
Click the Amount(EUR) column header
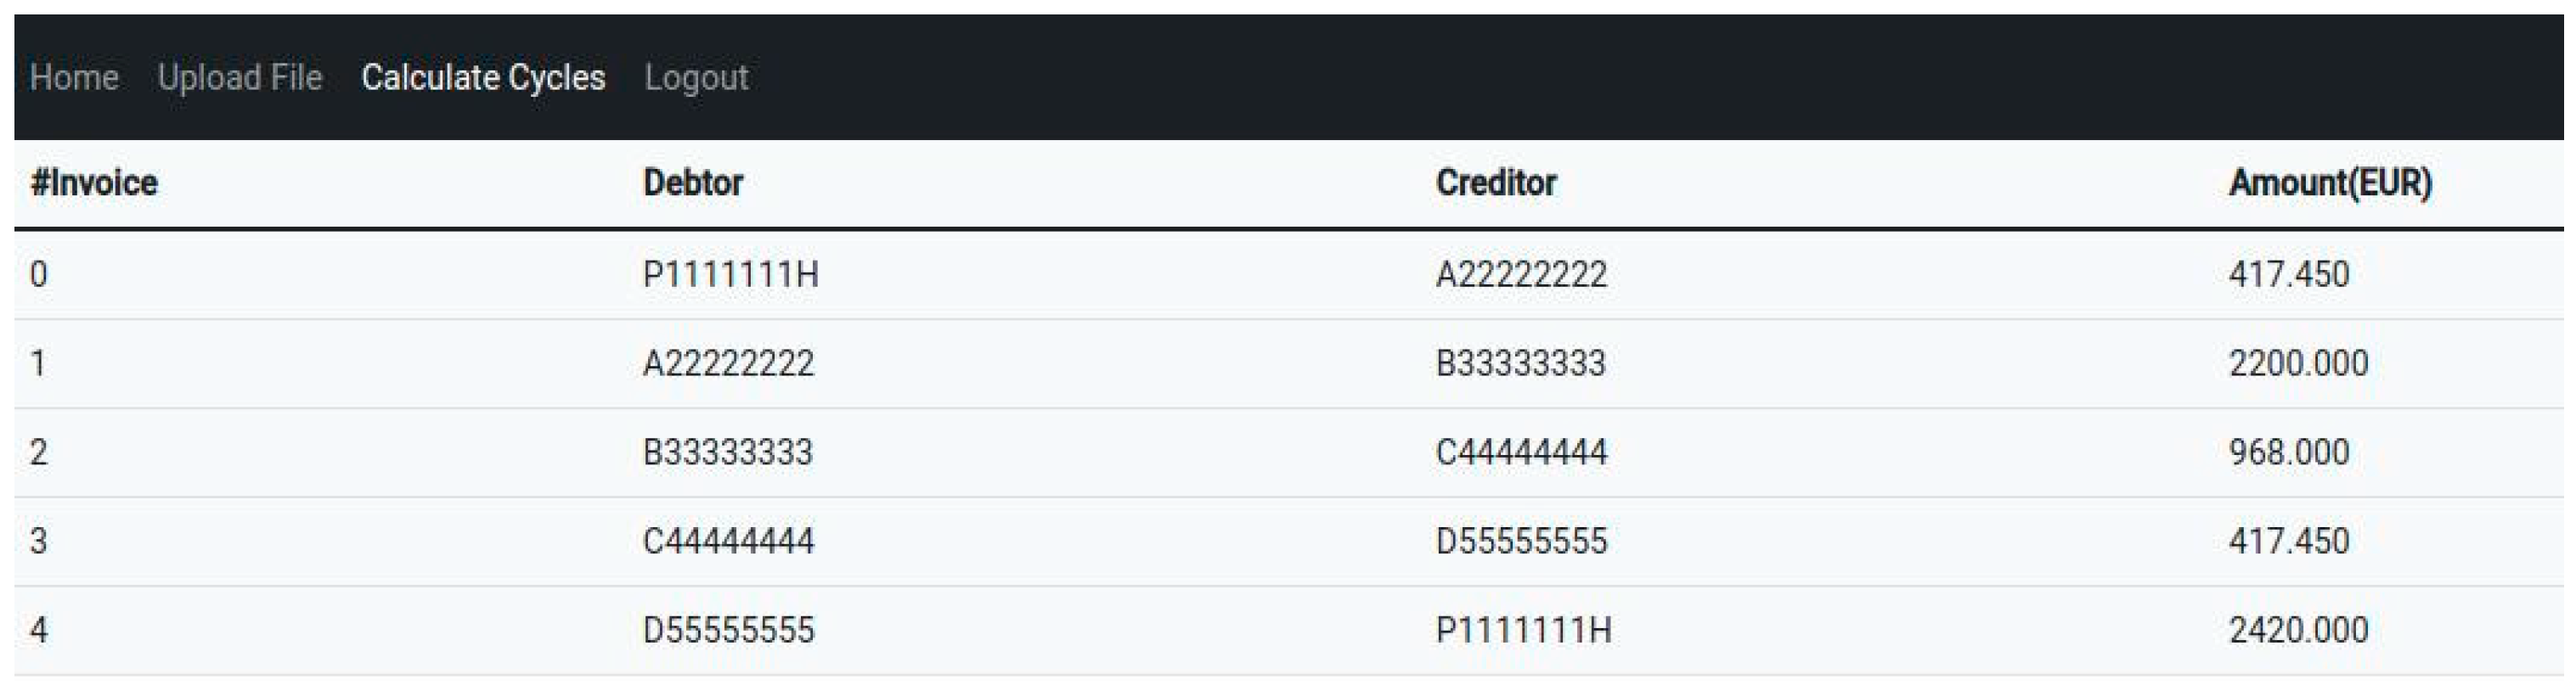(2330, 183)
